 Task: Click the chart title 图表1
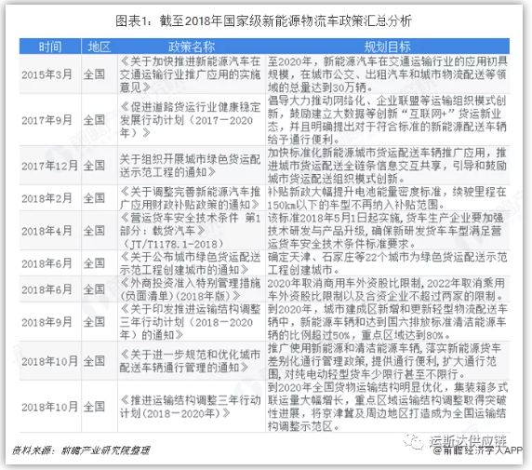(x=263, y=21)
